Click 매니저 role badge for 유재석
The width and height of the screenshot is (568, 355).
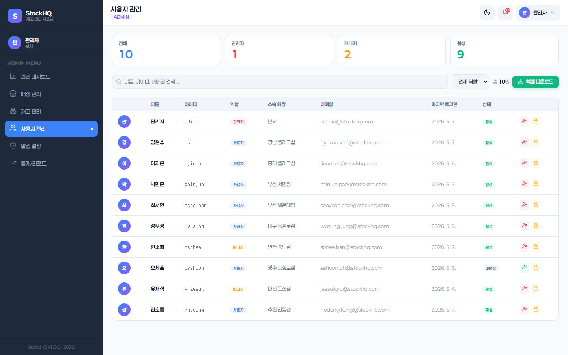(238, 289)
